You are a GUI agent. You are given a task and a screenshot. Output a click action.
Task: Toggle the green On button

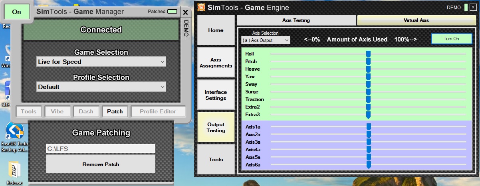[17, 12]
